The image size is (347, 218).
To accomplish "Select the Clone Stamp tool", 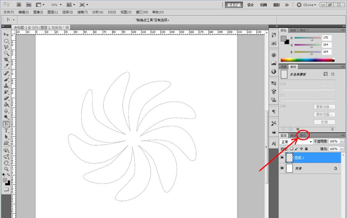I will pyautogui.click(x=6, y=86).
